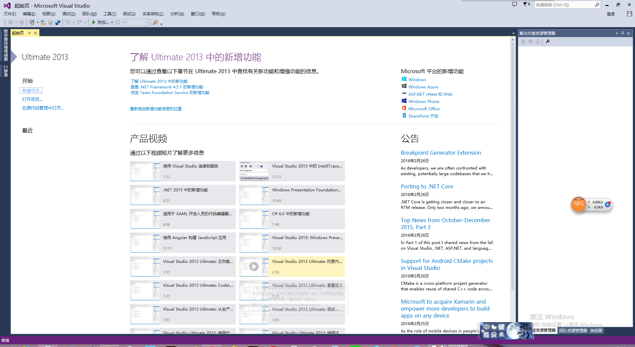This screenshot has height=347, width=635.
Task: Open the feedback speech bubble icon
Action: tap(515, 5)
